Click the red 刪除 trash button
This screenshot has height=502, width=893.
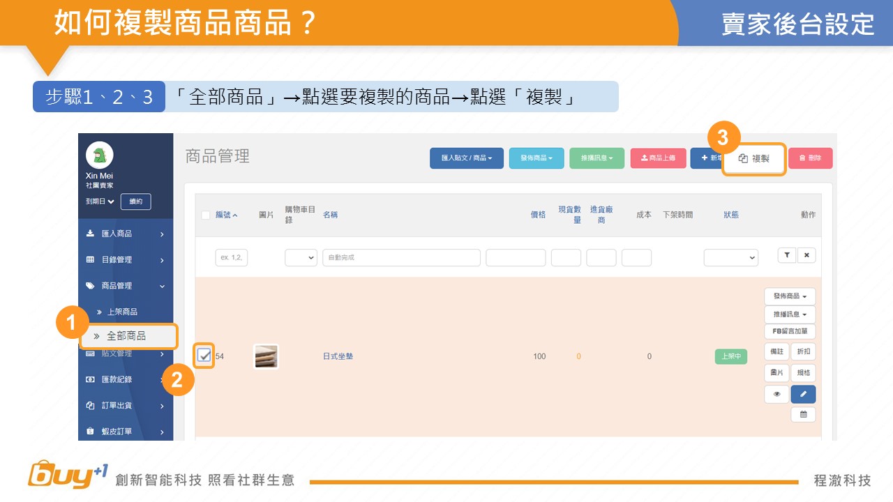pos(810,158)
